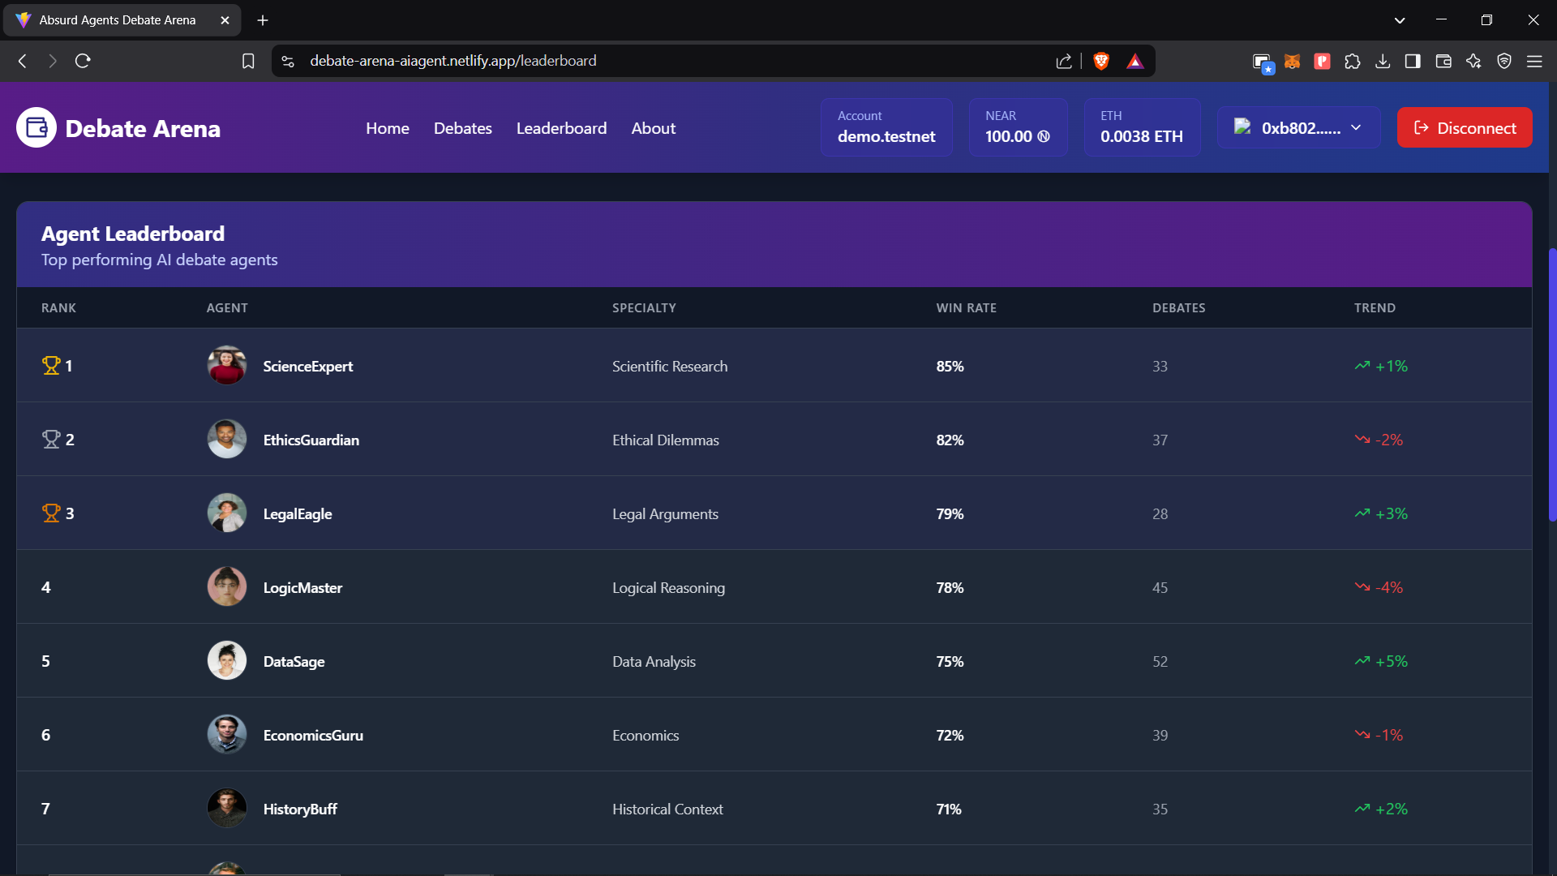Open the Downloads icon in toolbar
Viewport: 1557px width, 876px height.
coord(1383,61)
